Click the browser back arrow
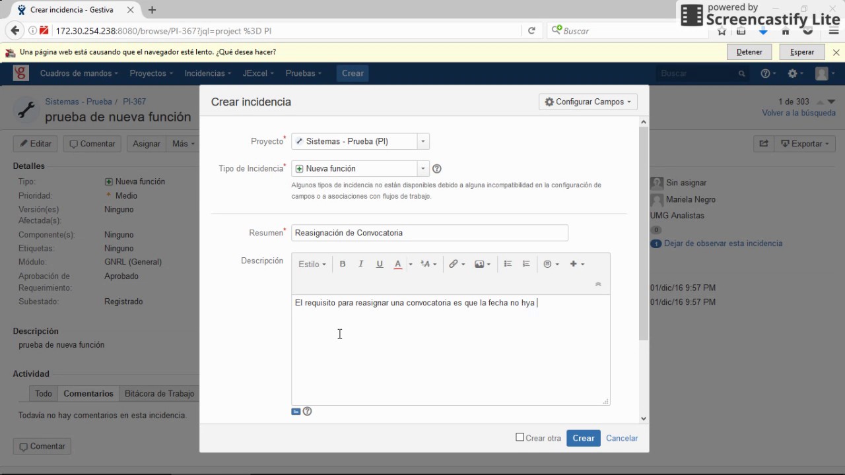The width and height of the screenshot is (845, 475). pyautogui.click(x=15, y=30)
